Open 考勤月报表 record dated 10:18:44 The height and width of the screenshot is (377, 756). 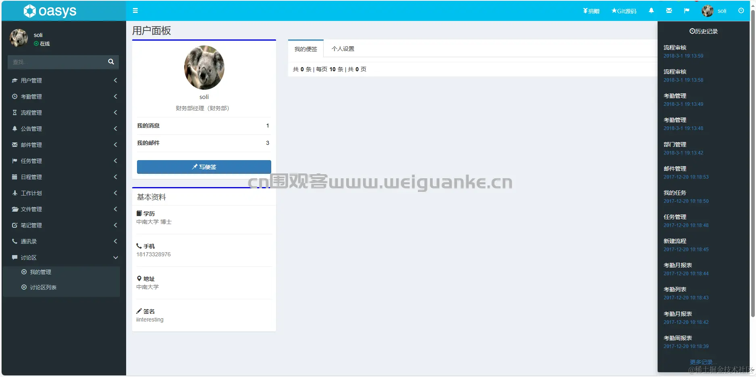[678, 265]
